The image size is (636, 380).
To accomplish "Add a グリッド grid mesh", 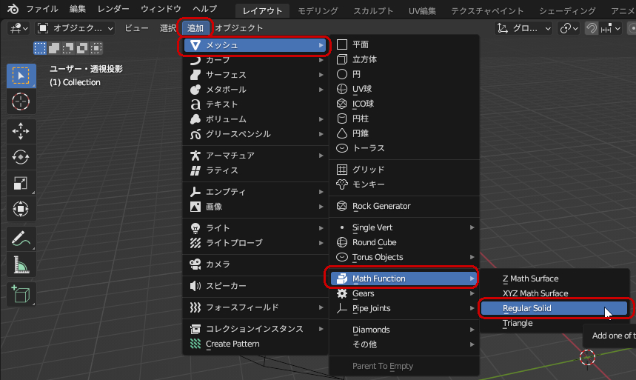I will [404, 170].
